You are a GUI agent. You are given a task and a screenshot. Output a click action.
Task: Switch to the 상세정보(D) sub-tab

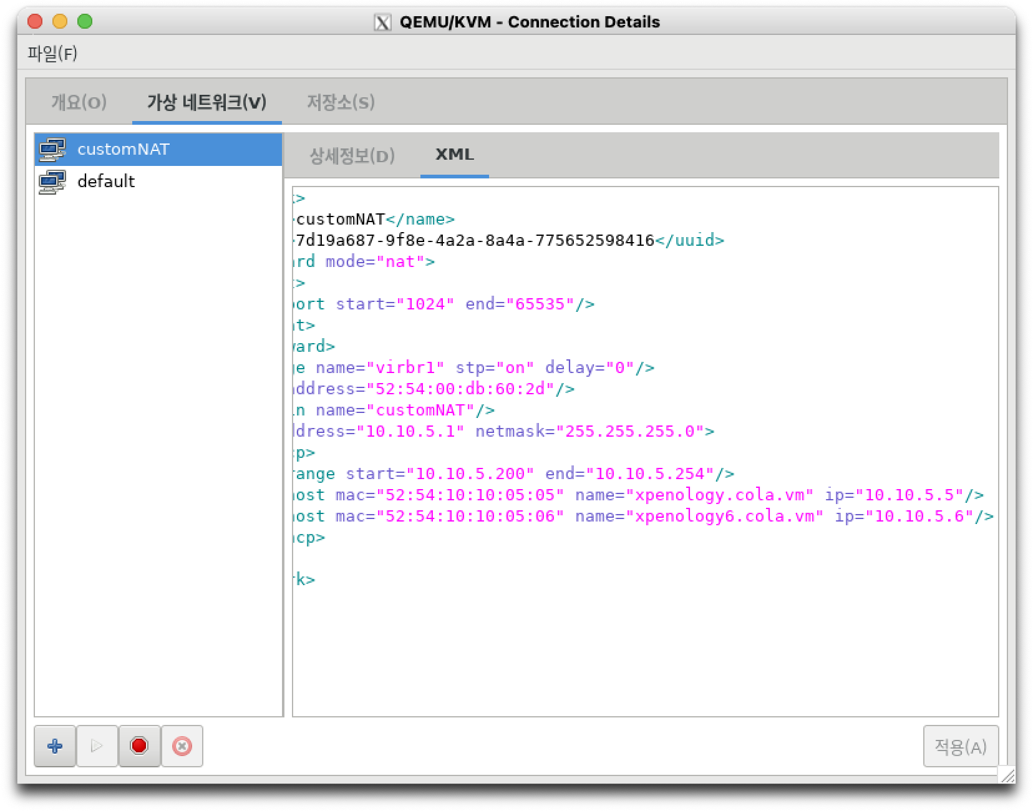352,155
